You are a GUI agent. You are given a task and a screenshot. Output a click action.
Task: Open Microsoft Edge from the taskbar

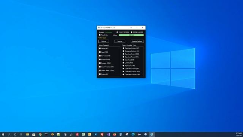(x=133, y=134)
